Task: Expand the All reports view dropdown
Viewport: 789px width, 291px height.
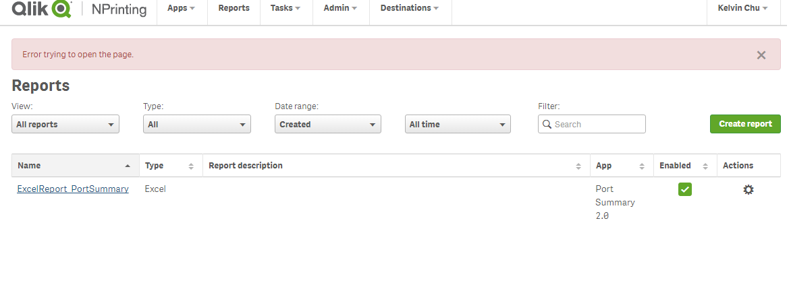Action: click(x=65, y=124)
